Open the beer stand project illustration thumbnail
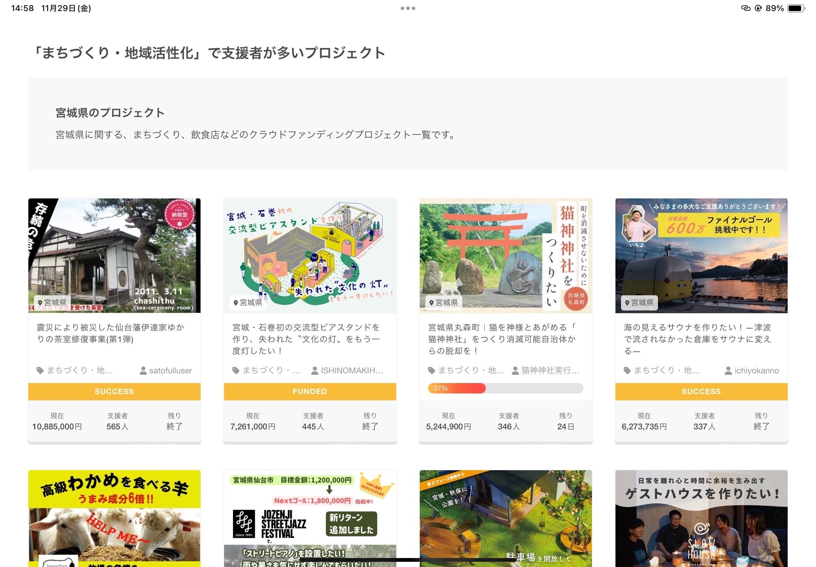816x567 pixels. click(x=310, y=255)
